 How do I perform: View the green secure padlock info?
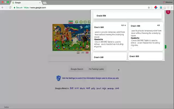pyautogui.click(x=14, y=8)
